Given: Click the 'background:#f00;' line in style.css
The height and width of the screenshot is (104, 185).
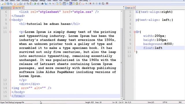Looking at the screenshot, I should (158, 44).
